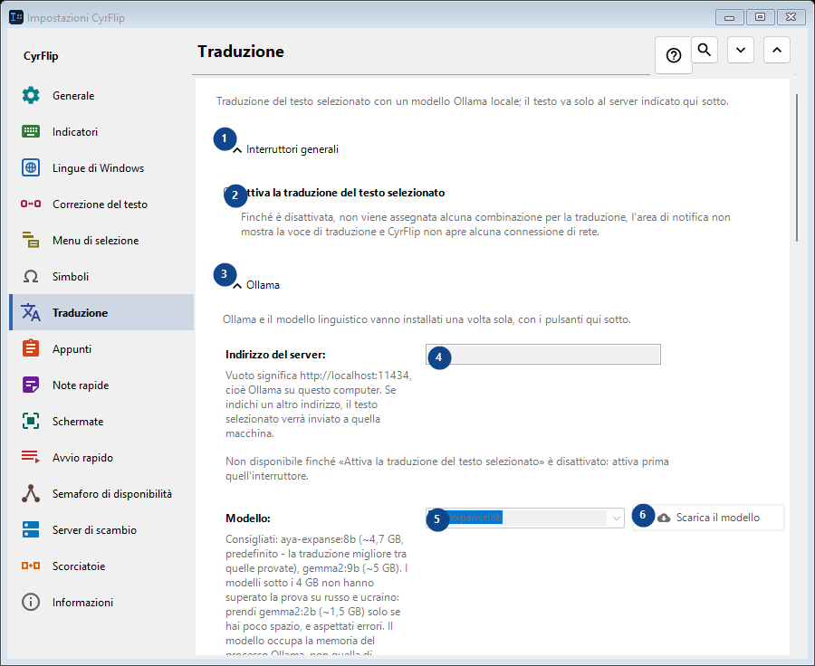
Task: Select the Indicatori keyboard icon
Action: (31, 131)
